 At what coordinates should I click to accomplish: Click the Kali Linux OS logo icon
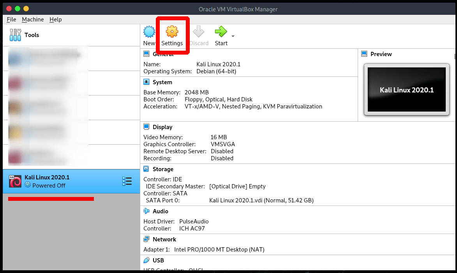click(15, 181)
